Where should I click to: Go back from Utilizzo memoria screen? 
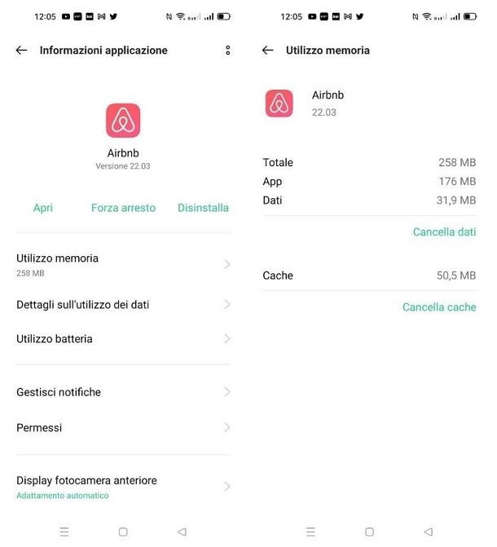pyautogui.click(x=268, y=51)
